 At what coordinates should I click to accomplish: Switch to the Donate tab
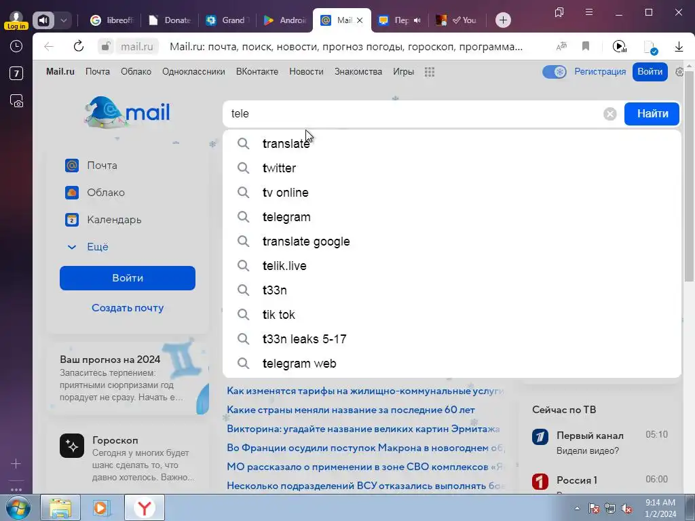pos(170,20)
